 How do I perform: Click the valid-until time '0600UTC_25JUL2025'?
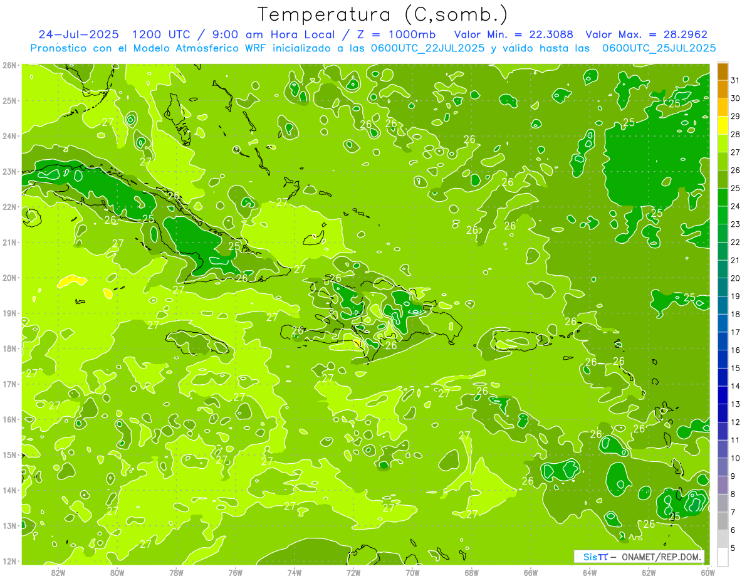[659, 48]
